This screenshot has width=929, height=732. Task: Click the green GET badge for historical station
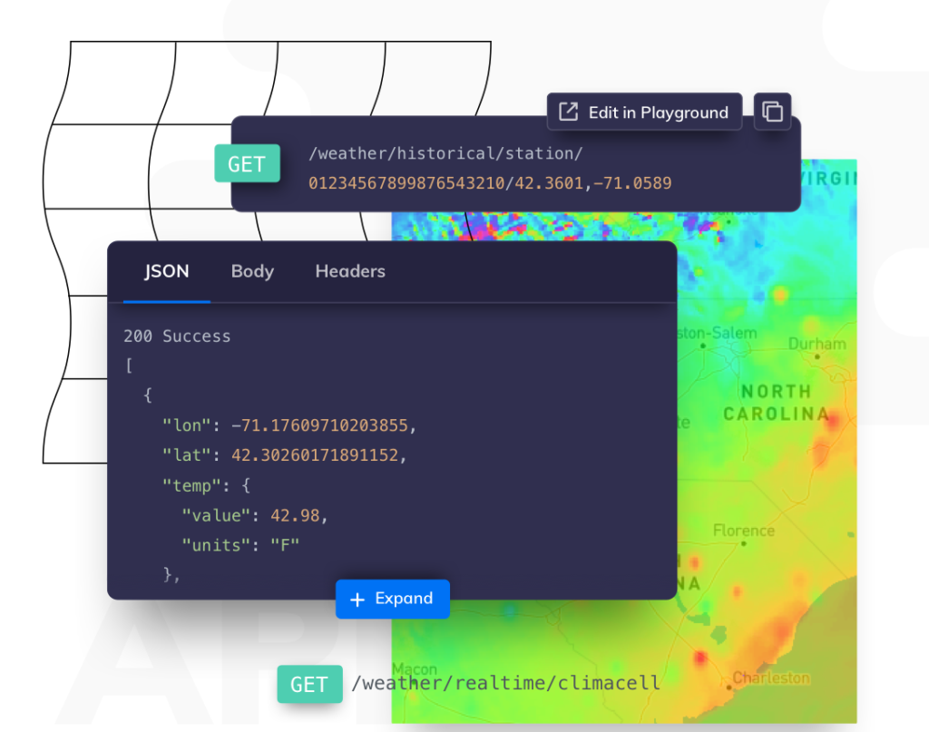point(247,163)
